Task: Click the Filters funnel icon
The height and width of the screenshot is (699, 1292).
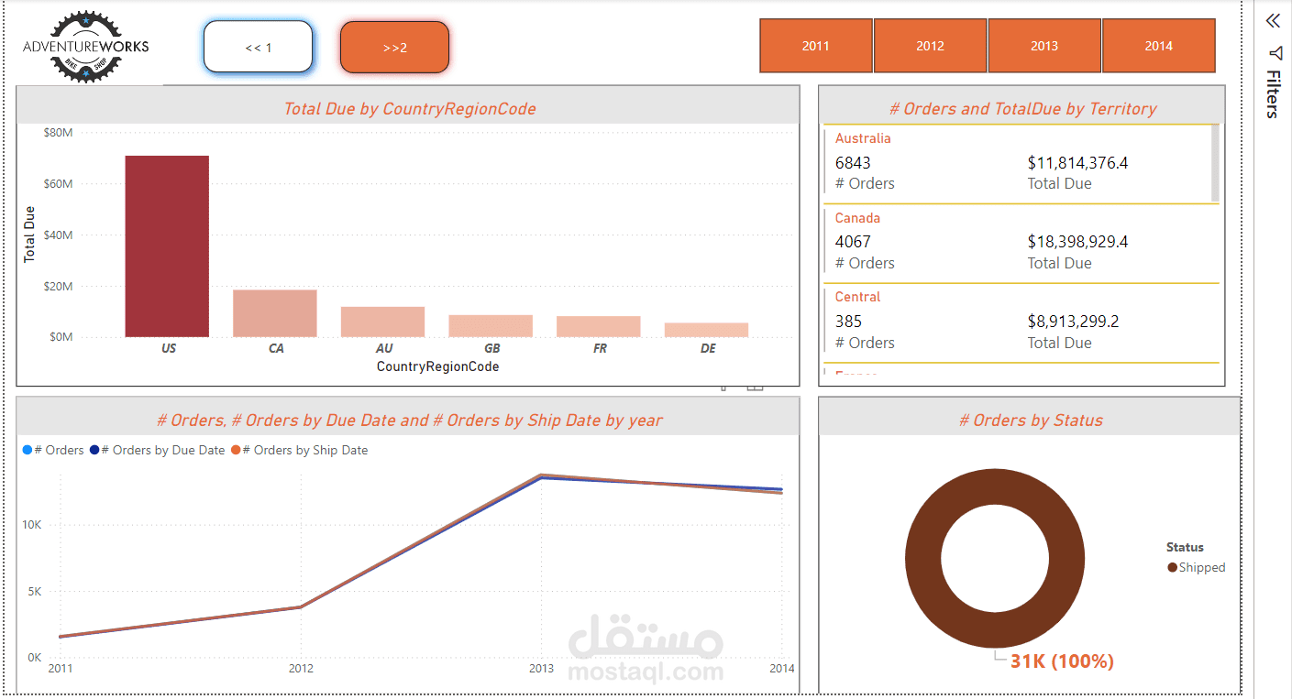Action: click(1274, 52)
